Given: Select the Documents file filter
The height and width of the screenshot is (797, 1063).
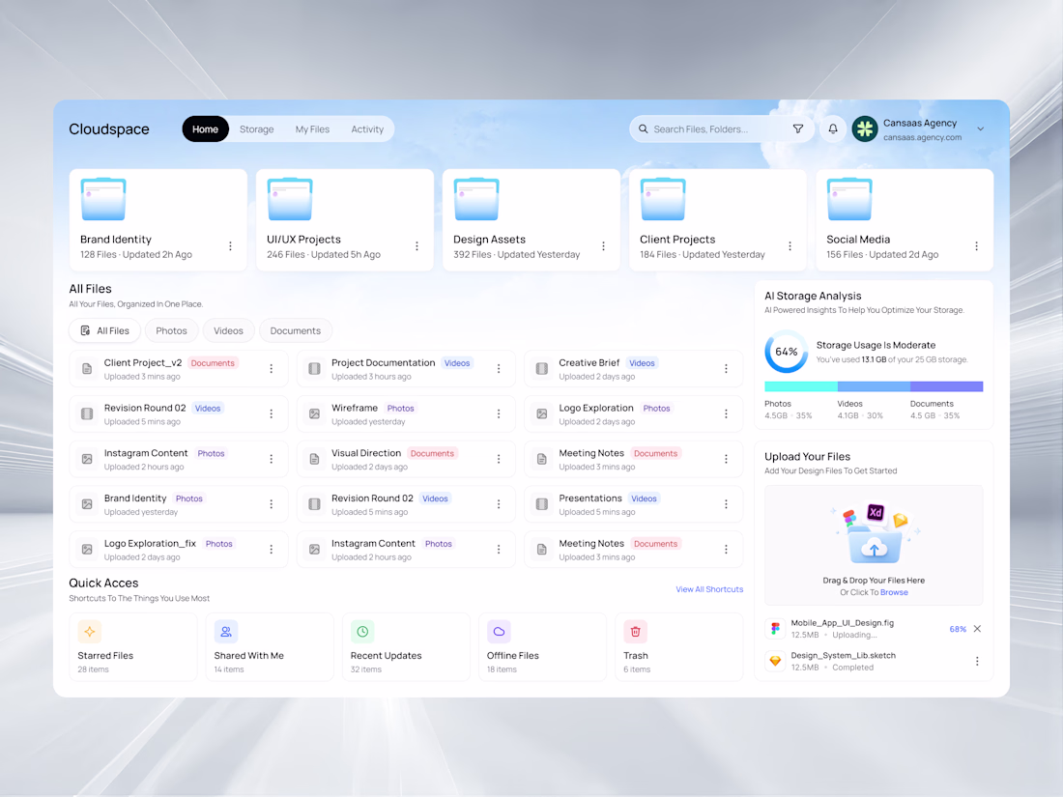Looking at the screenshot, I should click(296, 330).
